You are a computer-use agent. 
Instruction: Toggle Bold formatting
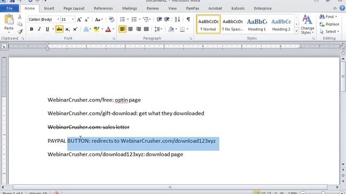tap(31, 29)
